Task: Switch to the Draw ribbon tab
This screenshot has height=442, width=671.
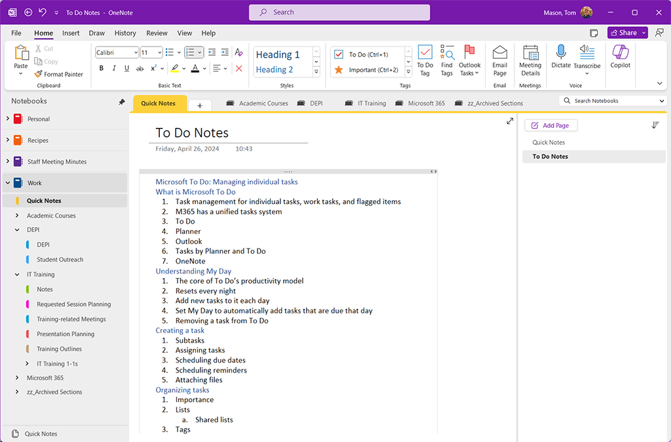Action: pyautogui.click(x=96, y=33)
